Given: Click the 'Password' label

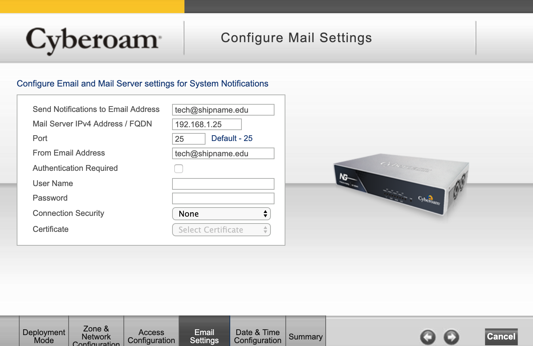Looking at the screenshot, I should [x=50, y=198].
